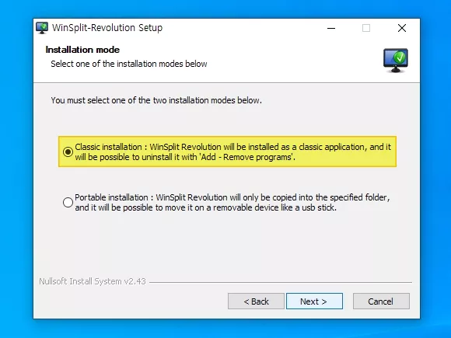Click 'You must select one of the two installation modes' text
The height and width of the screenshot is (338, 451).
tap(156, 100)
